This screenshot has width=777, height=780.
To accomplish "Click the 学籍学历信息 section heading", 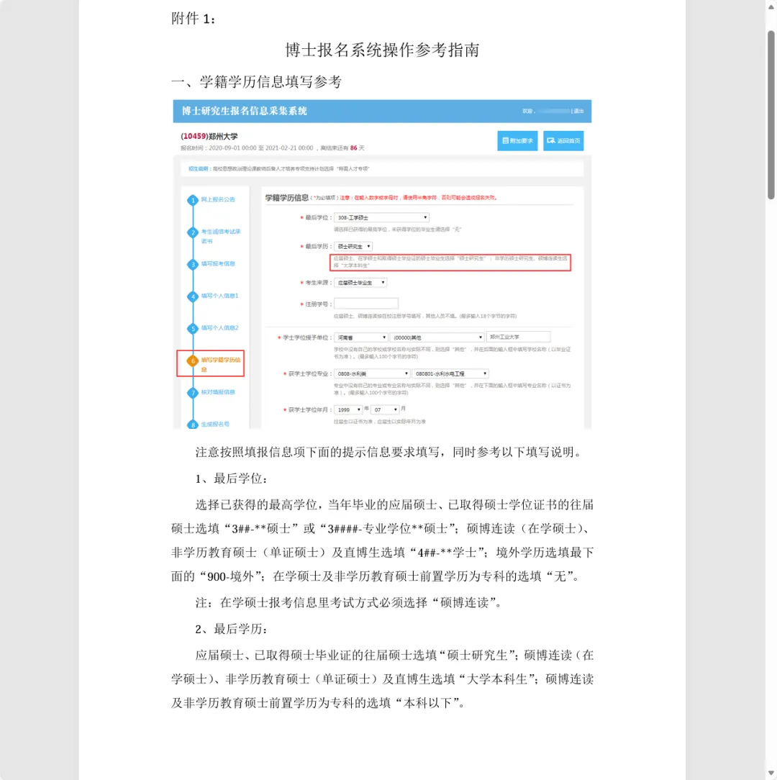I will 286,197.
